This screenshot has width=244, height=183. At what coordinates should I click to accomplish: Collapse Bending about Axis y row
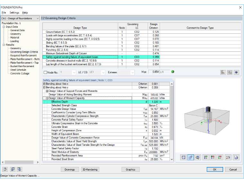pyautogui.click(x=44, y=87)
